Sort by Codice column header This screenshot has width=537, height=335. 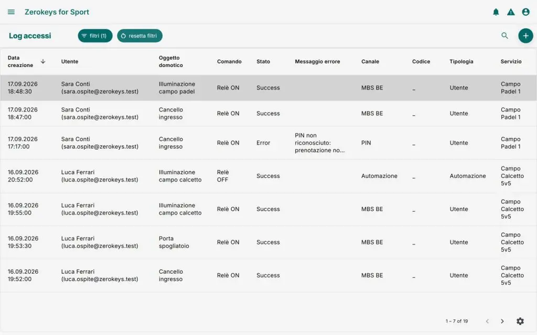(x=421, y=62)
